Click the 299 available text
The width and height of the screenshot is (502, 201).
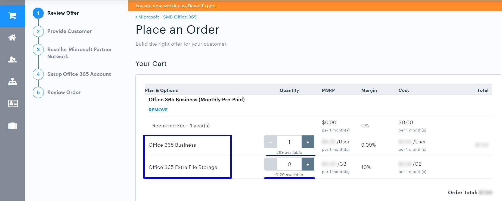click(x=289, y=152)
